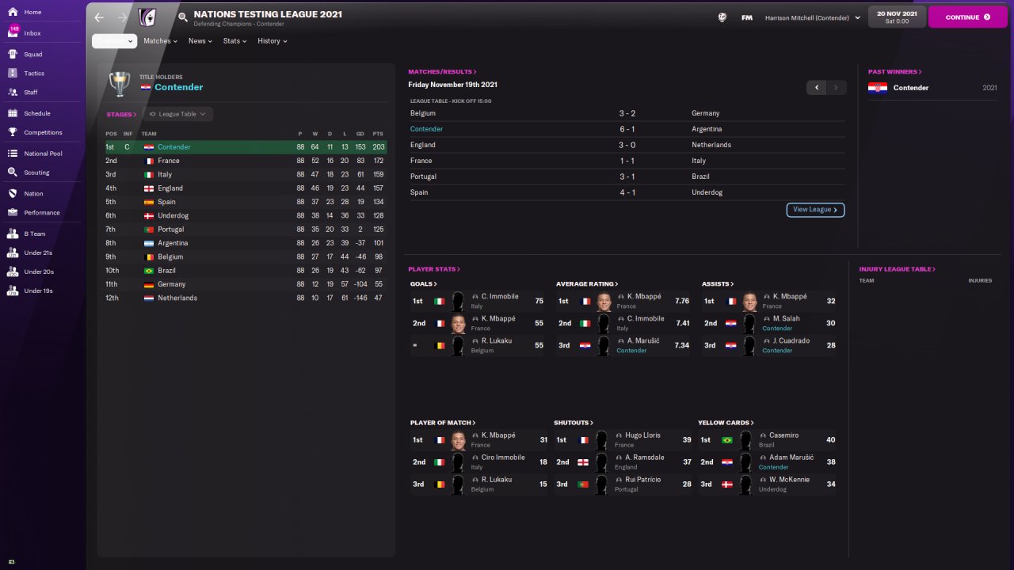Open the Player of Match header
The width and height of the screenshot is (1014, 570).
pyautogui.click(x=443, y=423)
